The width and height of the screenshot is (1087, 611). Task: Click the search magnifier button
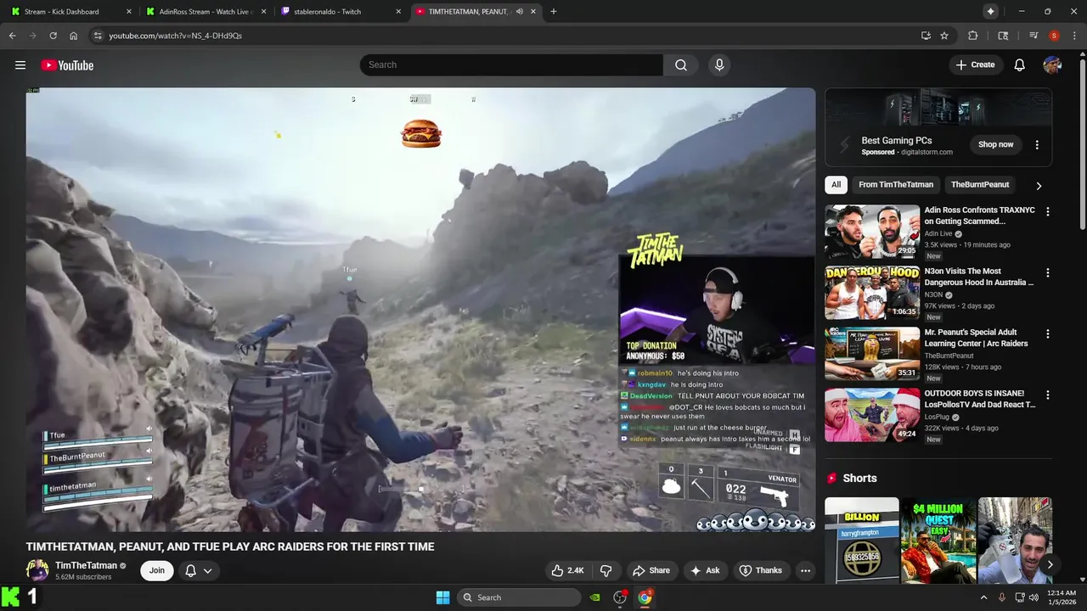tap(681, 65)
